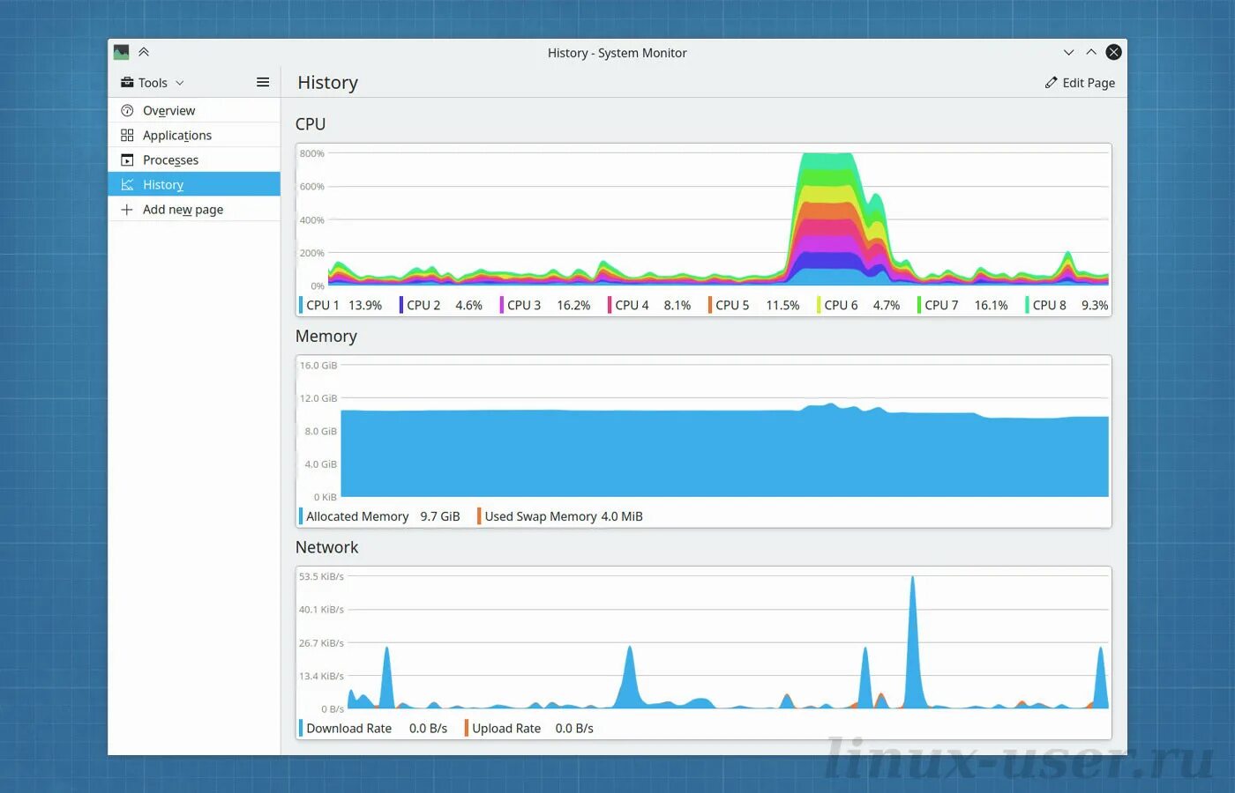Screen dimensions: 1235x793
Task: Maximize the System Monitor window
Action: click(1091, 52)
